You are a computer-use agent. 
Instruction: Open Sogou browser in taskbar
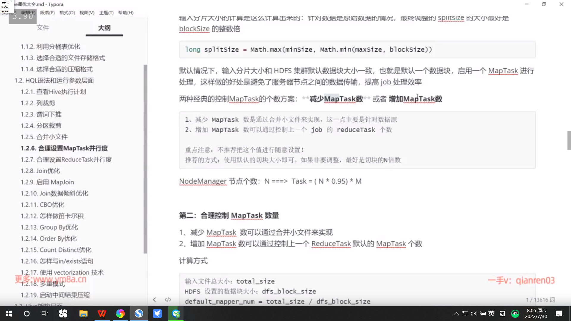click(x=139, y=314)
